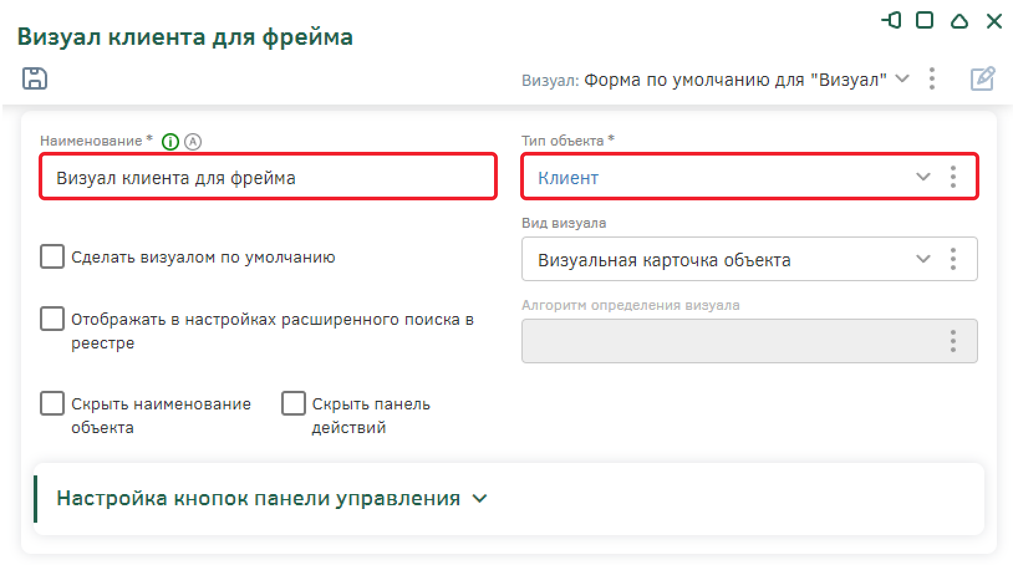Expand Настройка кнопок панели управления section
This screenshot has width=1013, height=565.
479,498
